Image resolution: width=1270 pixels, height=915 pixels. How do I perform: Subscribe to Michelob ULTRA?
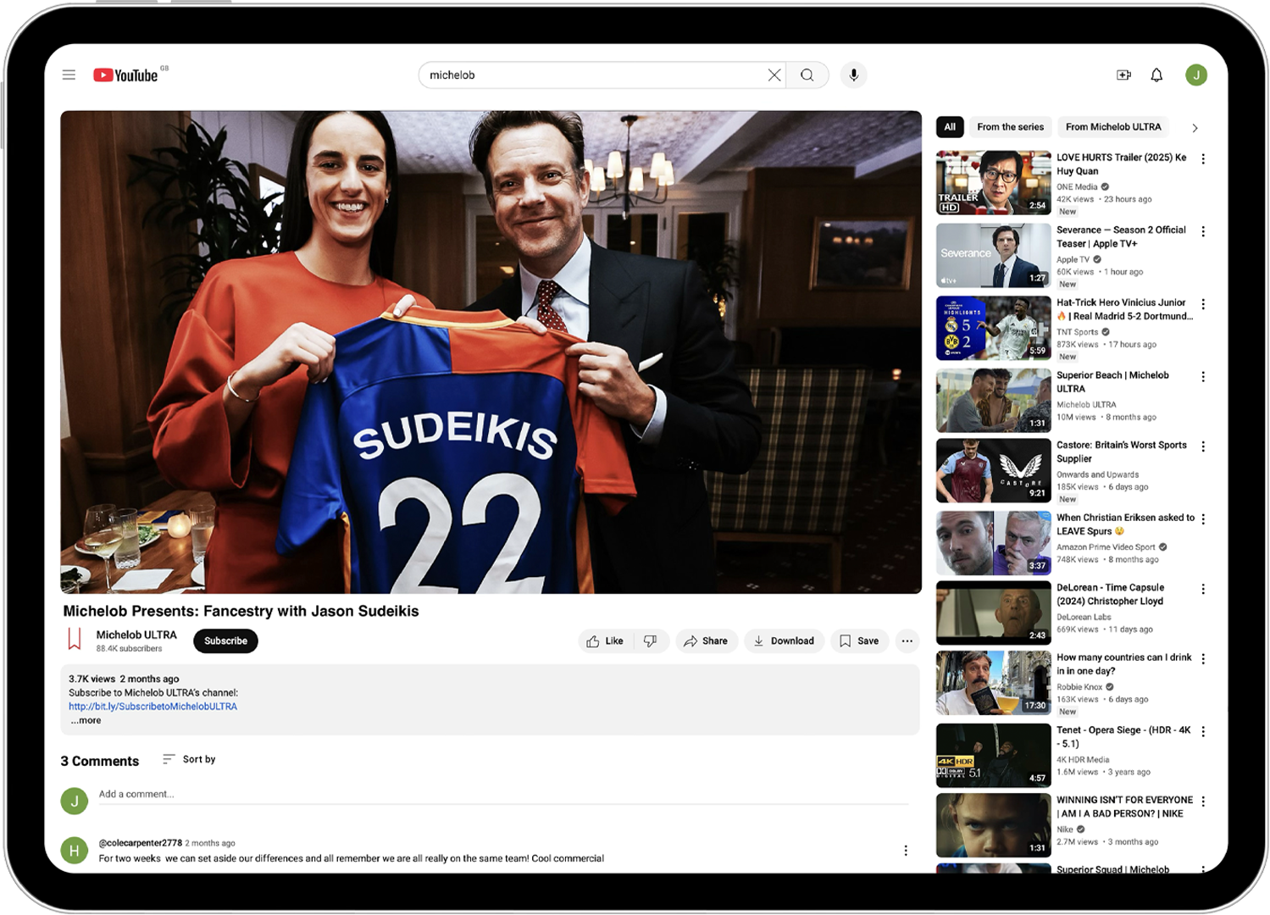coord(225,641)
